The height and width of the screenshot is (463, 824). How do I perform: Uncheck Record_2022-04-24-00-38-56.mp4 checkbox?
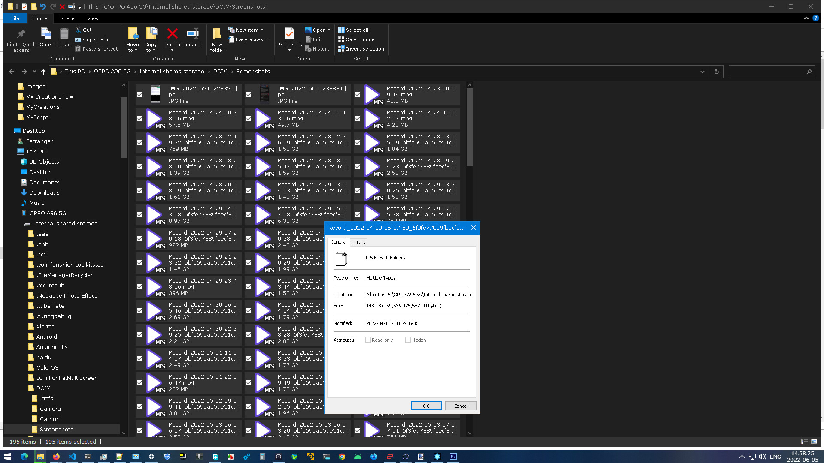click(x=139, y=119)
